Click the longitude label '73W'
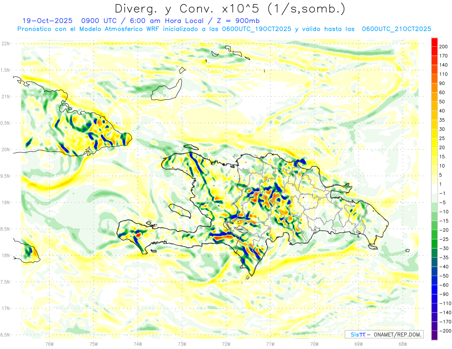Screen dimensions: 452x349 click(x=182, y=344)
